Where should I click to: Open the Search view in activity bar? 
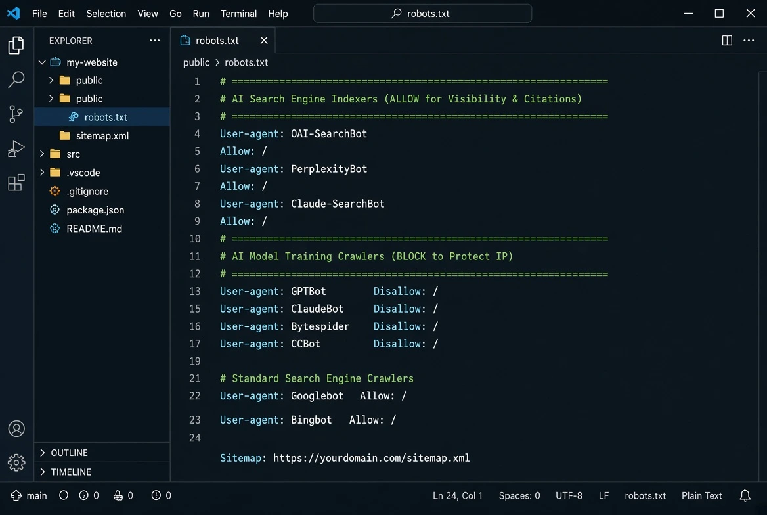(16, 79)
